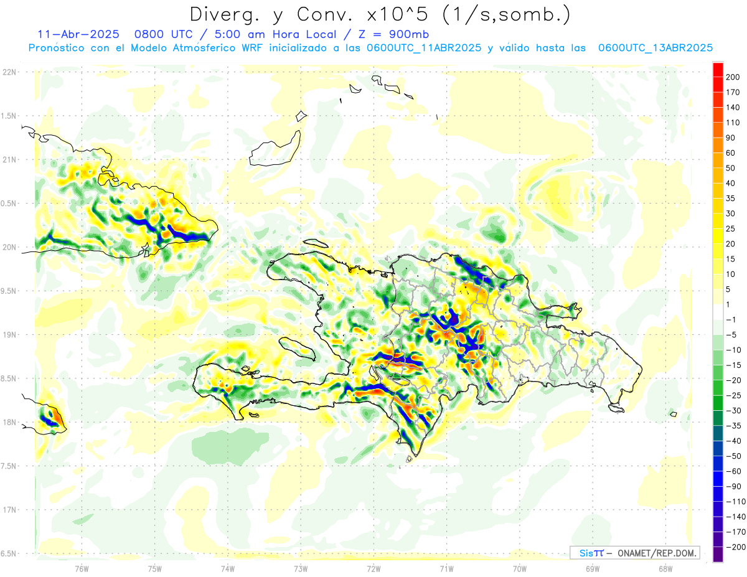Viewport: 747px width, 577px height.
Task: Click the '200' value on color scale
Action: [x=733, y=77]
